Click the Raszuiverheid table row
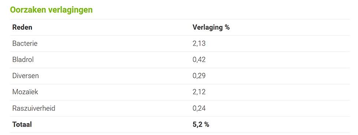358x135 pixels. coord(180,108)
